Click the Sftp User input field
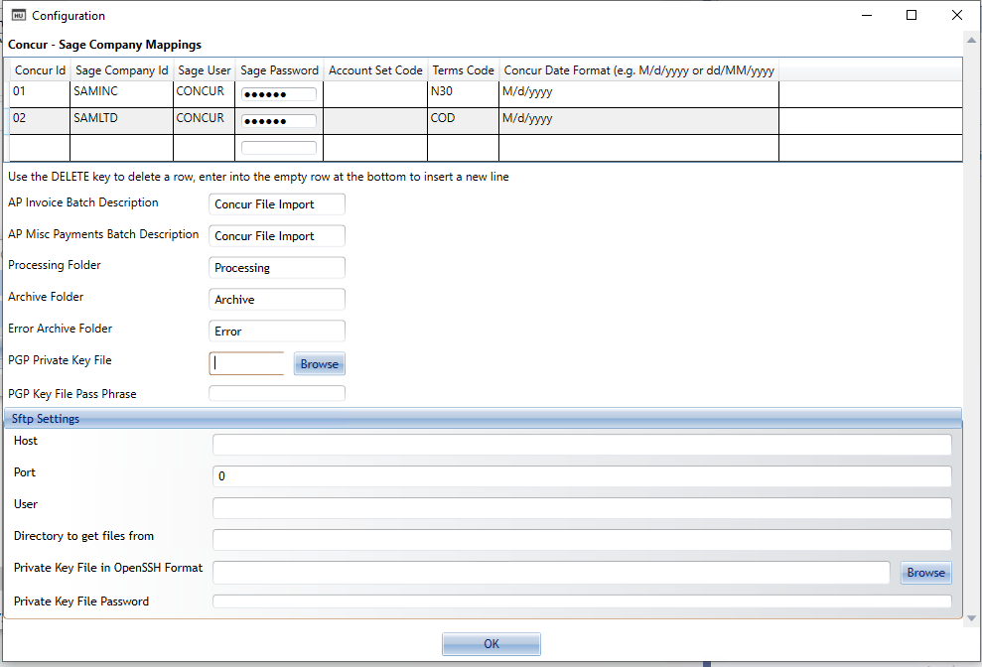 coord(582,508)
